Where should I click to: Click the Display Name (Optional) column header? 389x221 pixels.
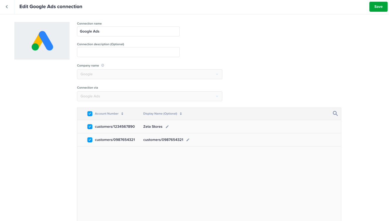160,114
